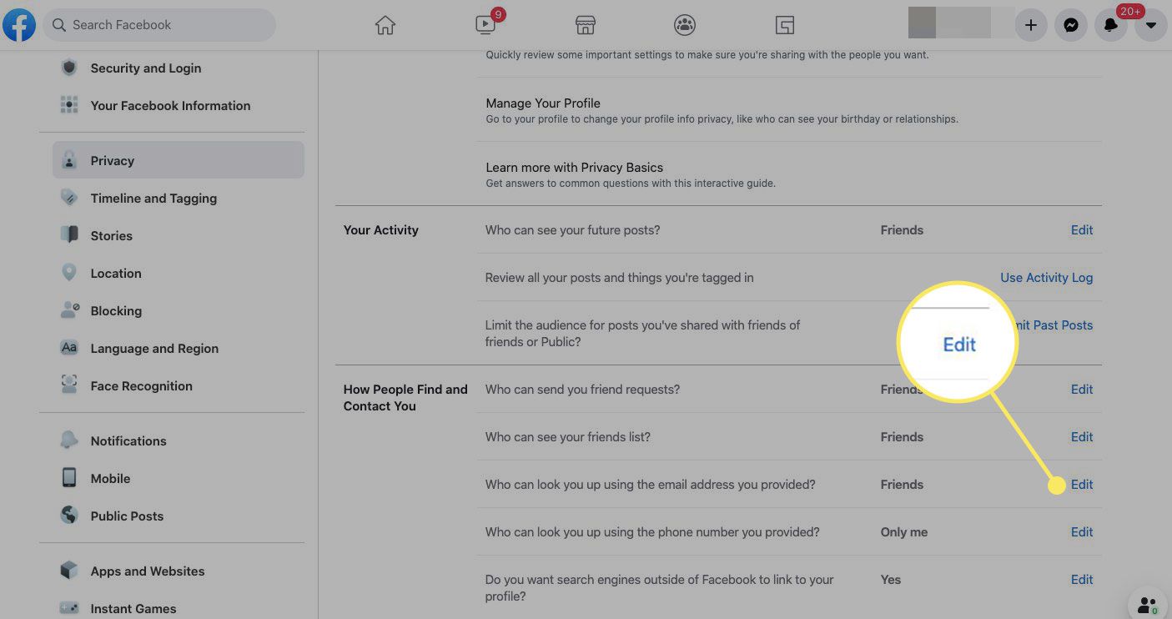Image resolution: width=1172 pixels, height=619 pixels.
Task: Open Blocking settings label
Action: click(116, 311)
